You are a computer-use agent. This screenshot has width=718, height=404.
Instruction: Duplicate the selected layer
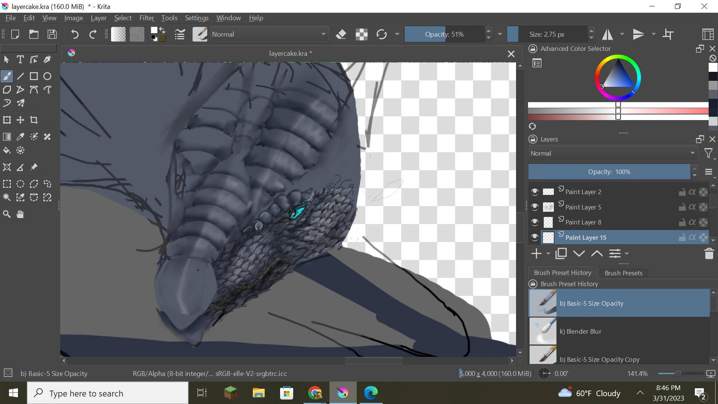click(561, 254)
